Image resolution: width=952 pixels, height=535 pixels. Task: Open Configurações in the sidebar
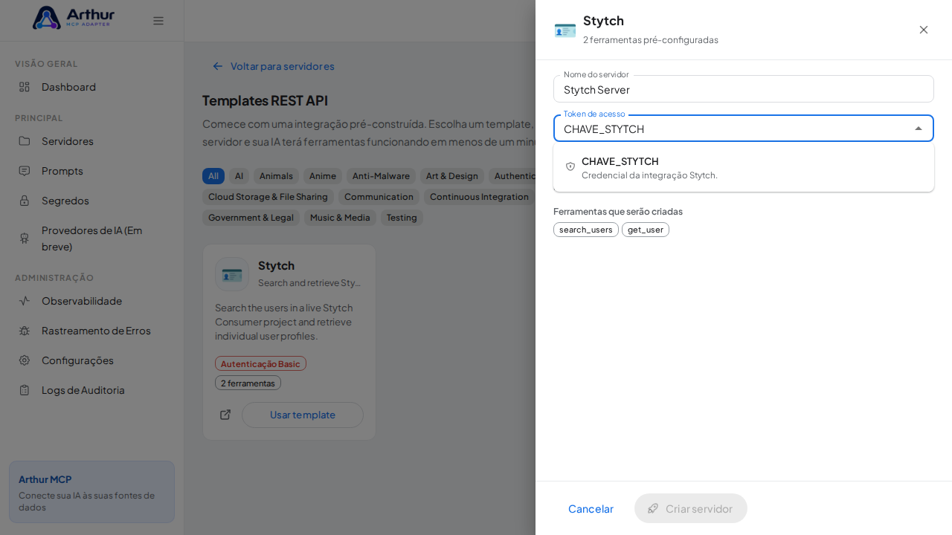(x=92, y=360)
